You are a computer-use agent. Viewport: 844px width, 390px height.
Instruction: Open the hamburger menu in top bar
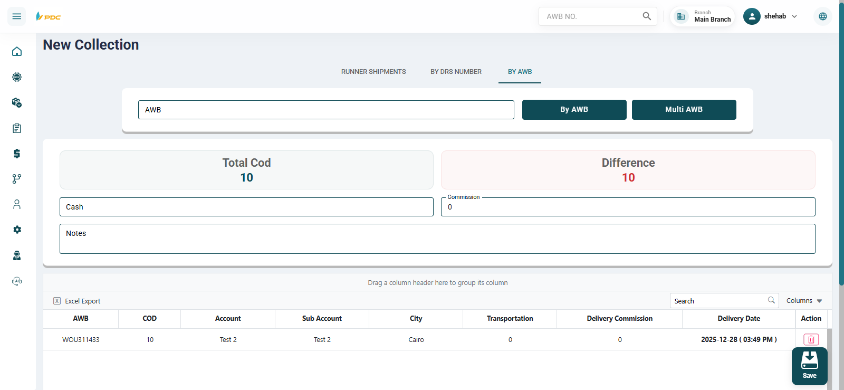coord(17,16)
